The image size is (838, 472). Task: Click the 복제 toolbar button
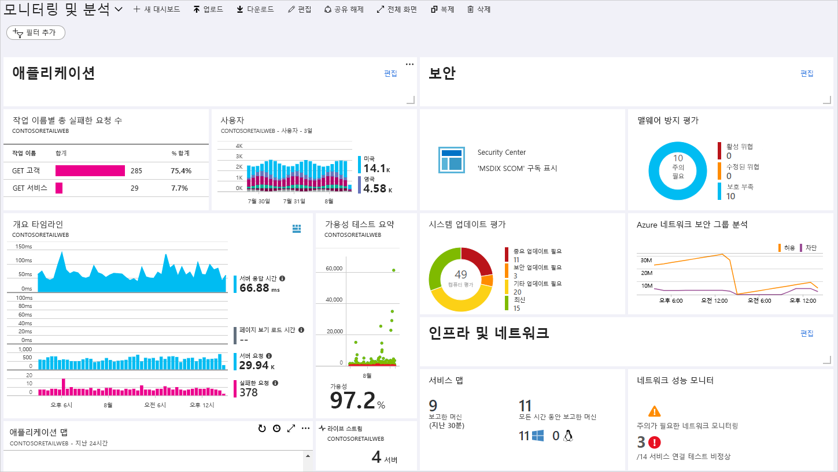[x=442, y=9]
